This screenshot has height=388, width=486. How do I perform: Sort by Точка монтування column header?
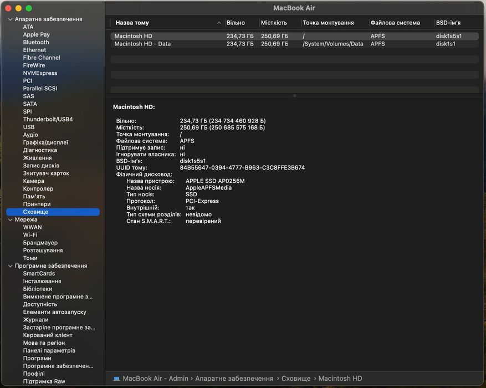click(x=328, y=23)
